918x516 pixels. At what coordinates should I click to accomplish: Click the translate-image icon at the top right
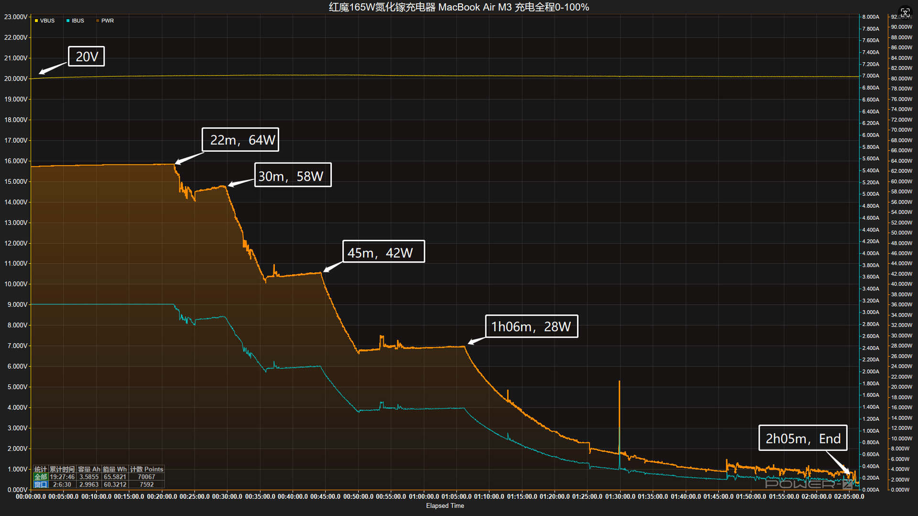[x=905, y=12]
